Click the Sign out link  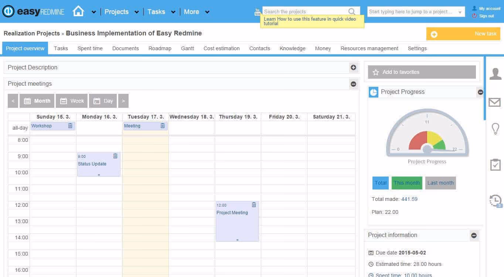click(x=486, y=16)
